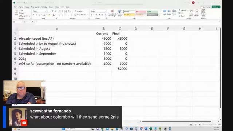Decrease the font size
The width and height of the screenshot is (233, 131).
pos(55,11)
